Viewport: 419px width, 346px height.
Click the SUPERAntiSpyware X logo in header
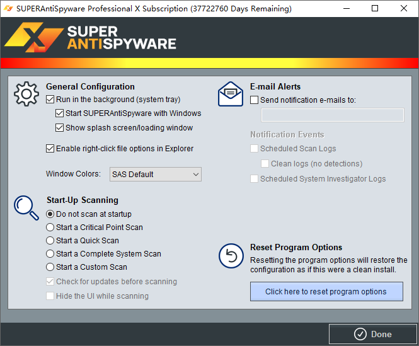coord(34,37)
